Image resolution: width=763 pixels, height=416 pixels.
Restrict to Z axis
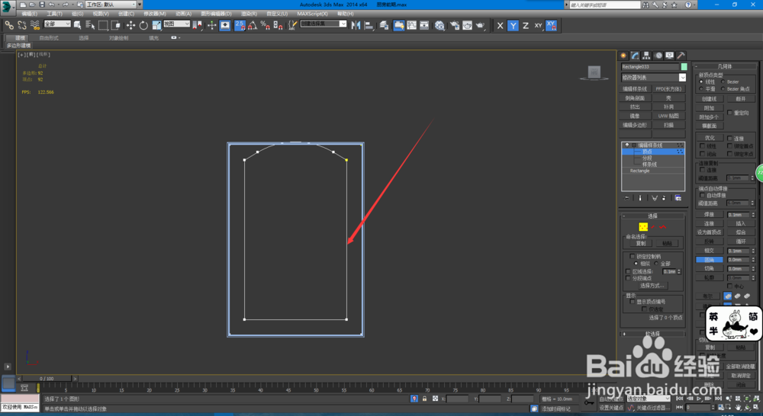pos(526,26)
